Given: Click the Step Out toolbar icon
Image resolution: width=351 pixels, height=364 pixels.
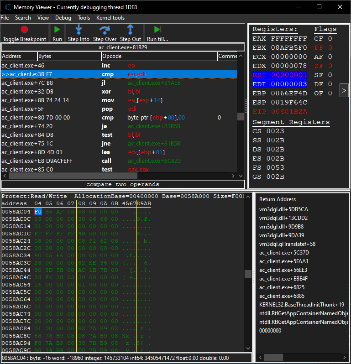Looking at the screenshot, I should pos(130,30).
